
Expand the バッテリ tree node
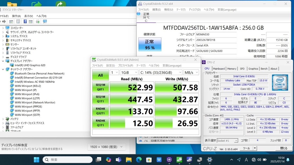3,119
